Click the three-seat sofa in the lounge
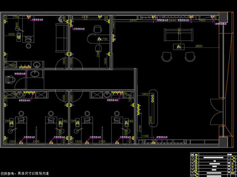The height and width of the screenshot is (177, 237). click(x=179, y=35)
